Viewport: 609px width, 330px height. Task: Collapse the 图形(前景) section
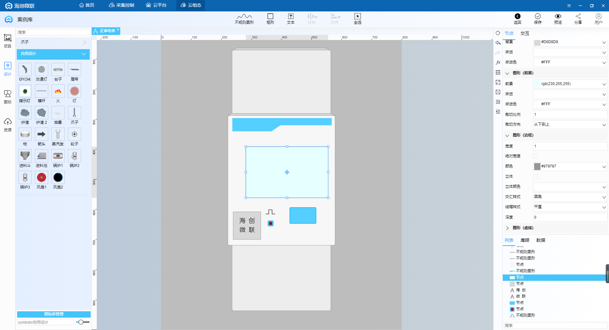click(507, 73)
